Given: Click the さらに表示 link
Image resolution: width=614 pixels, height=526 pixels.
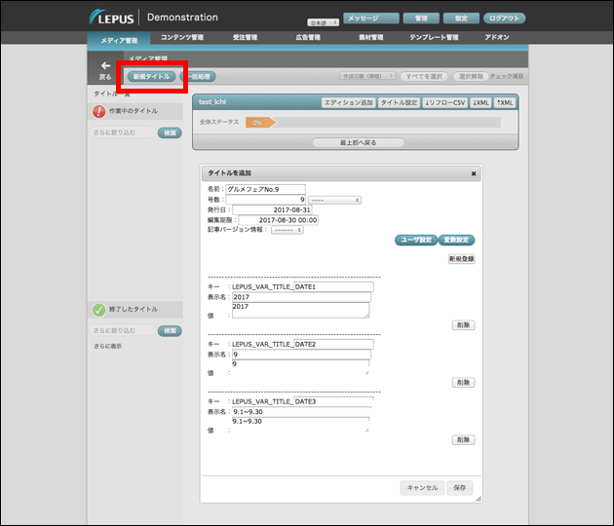Looking at the screenshot, I should coord(107,347).
